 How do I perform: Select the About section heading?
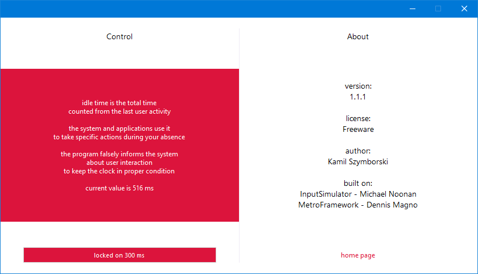[358, 36]
